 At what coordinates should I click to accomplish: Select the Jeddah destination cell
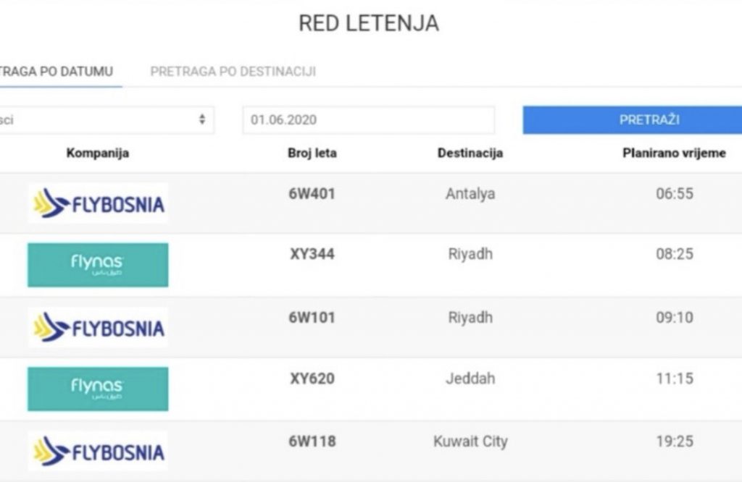[x=470, y=379]
